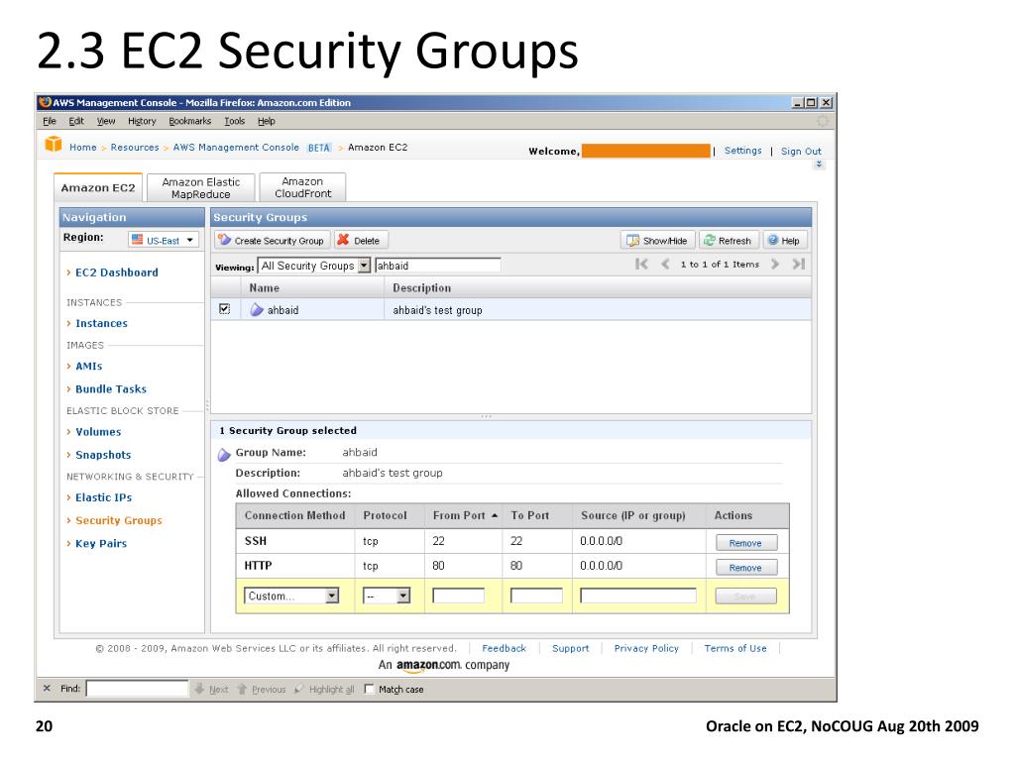1015x761 pixels.
Task: Click the Resources breadcrumb link
Action: point(135,147)
